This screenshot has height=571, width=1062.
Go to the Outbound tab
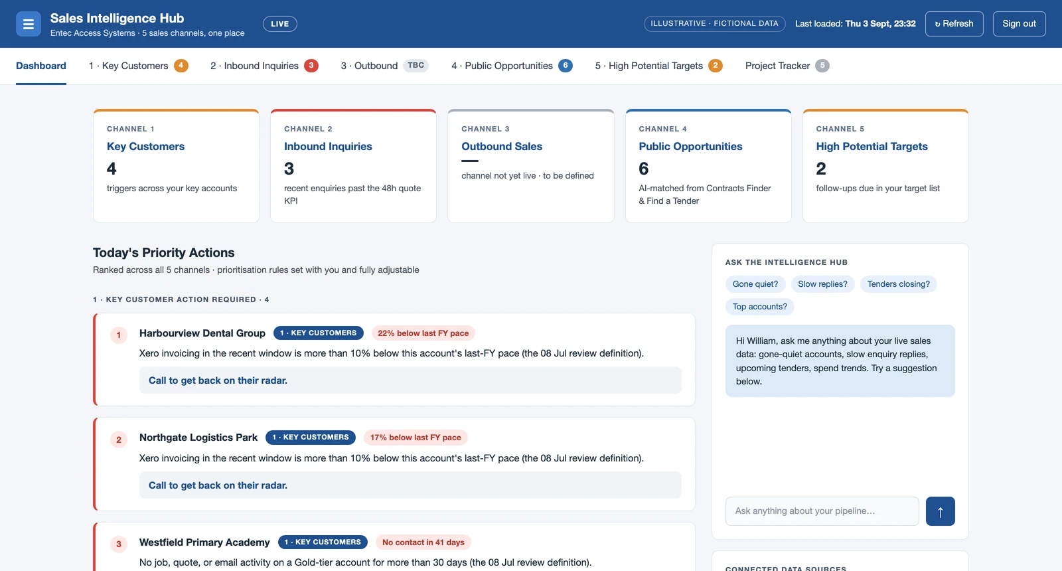coord(385,66)
